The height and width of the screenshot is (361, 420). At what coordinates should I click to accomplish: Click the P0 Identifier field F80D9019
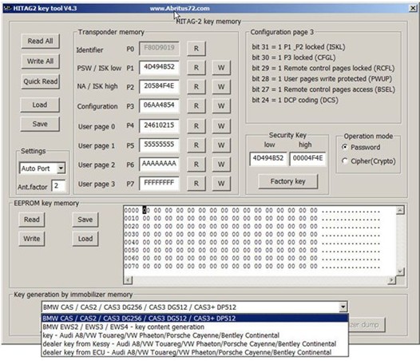(159, 48)
